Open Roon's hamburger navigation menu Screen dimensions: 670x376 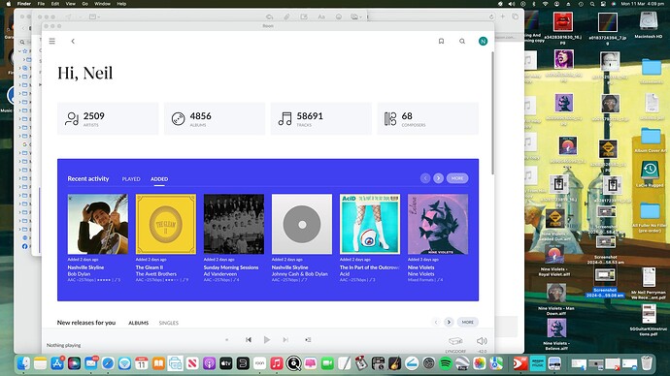(x=52, y=41)
